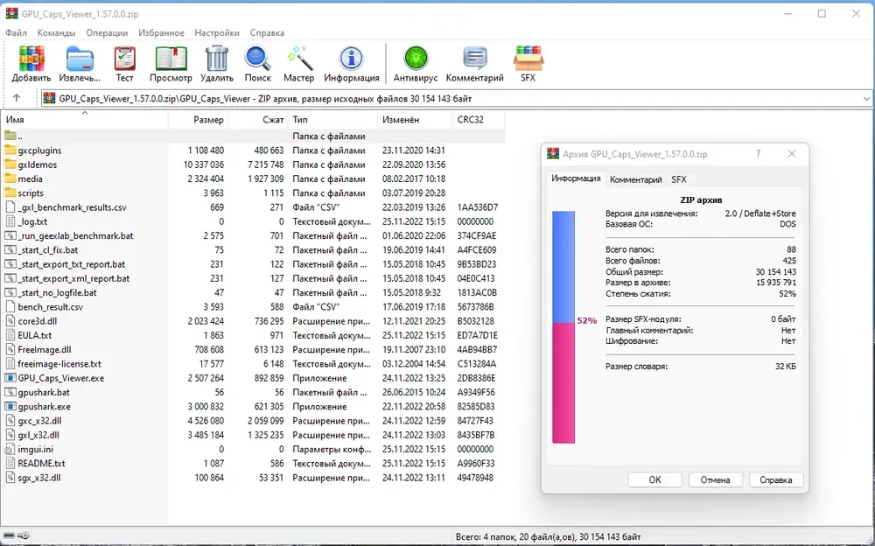Sort by the Размер column header
The image size is (875, 546).
198,120
